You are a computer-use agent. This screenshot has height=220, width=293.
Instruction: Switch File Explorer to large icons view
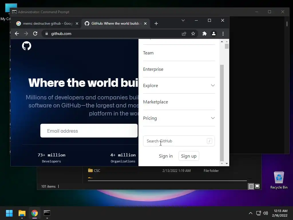click(x=257, y=186)
